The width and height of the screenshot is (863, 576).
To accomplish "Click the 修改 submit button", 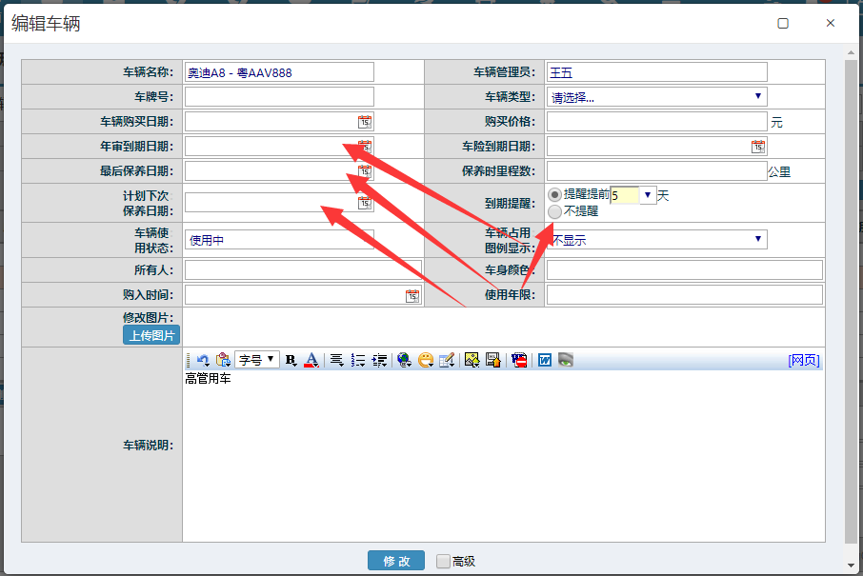I will (x=396, y=561).
